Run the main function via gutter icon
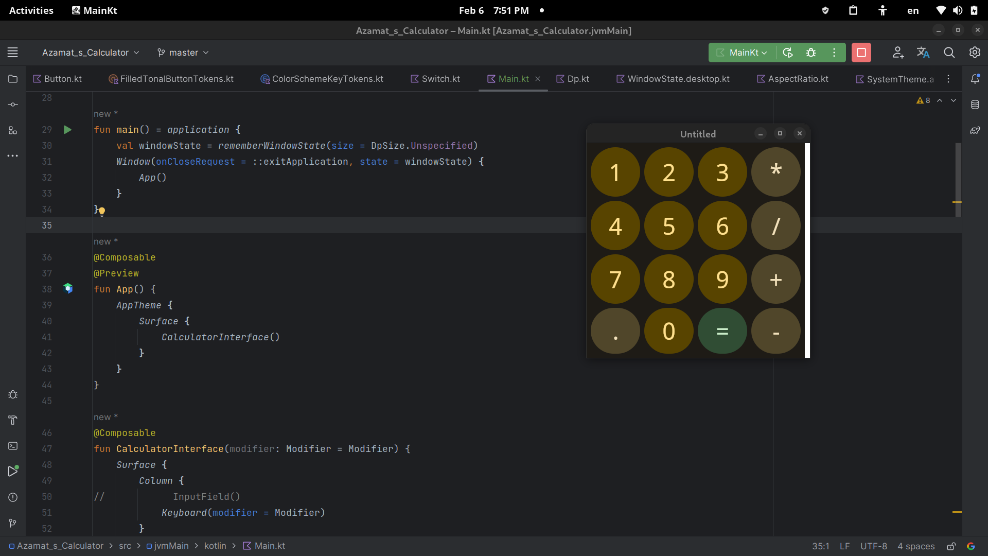 coord(67,130)
